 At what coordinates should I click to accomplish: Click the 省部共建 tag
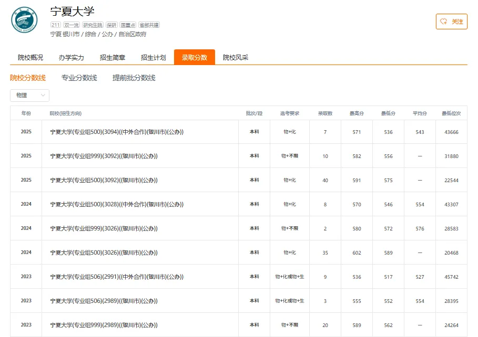149,25
